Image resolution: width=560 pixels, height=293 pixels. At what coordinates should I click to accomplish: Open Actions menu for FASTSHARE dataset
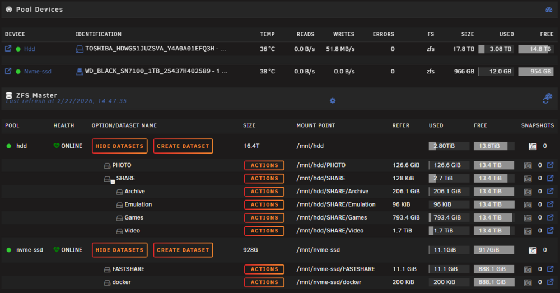click(264, 269)
